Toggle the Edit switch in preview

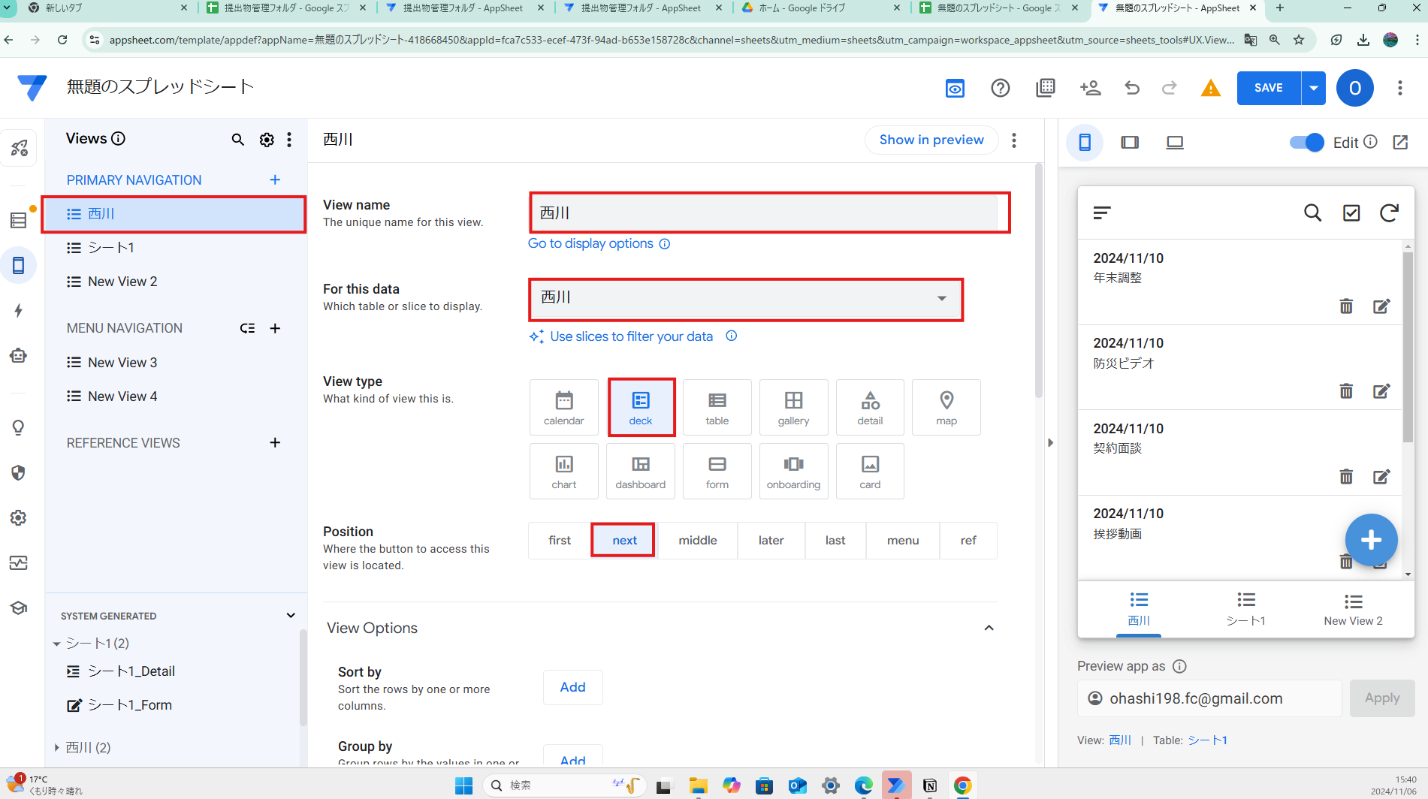1306,142
